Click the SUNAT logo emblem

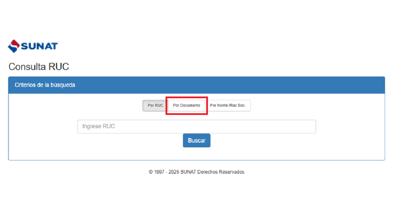tap(14, 46)
